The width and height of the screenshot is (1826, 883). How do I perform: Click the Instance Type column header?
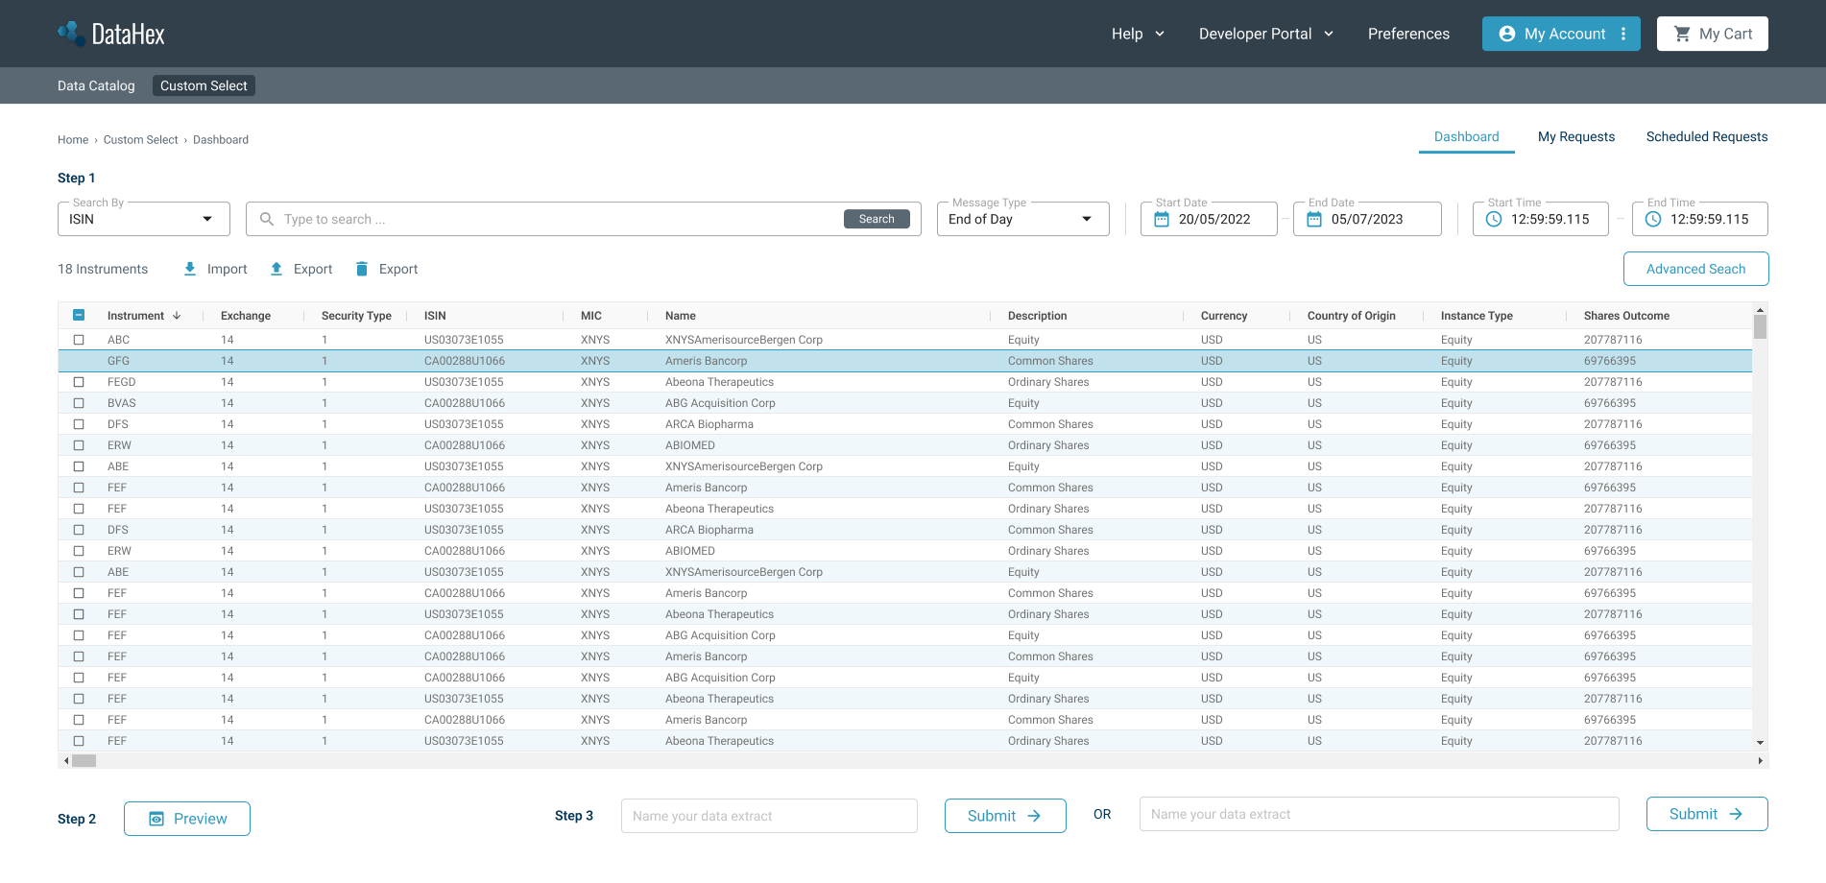(1477, 316)
